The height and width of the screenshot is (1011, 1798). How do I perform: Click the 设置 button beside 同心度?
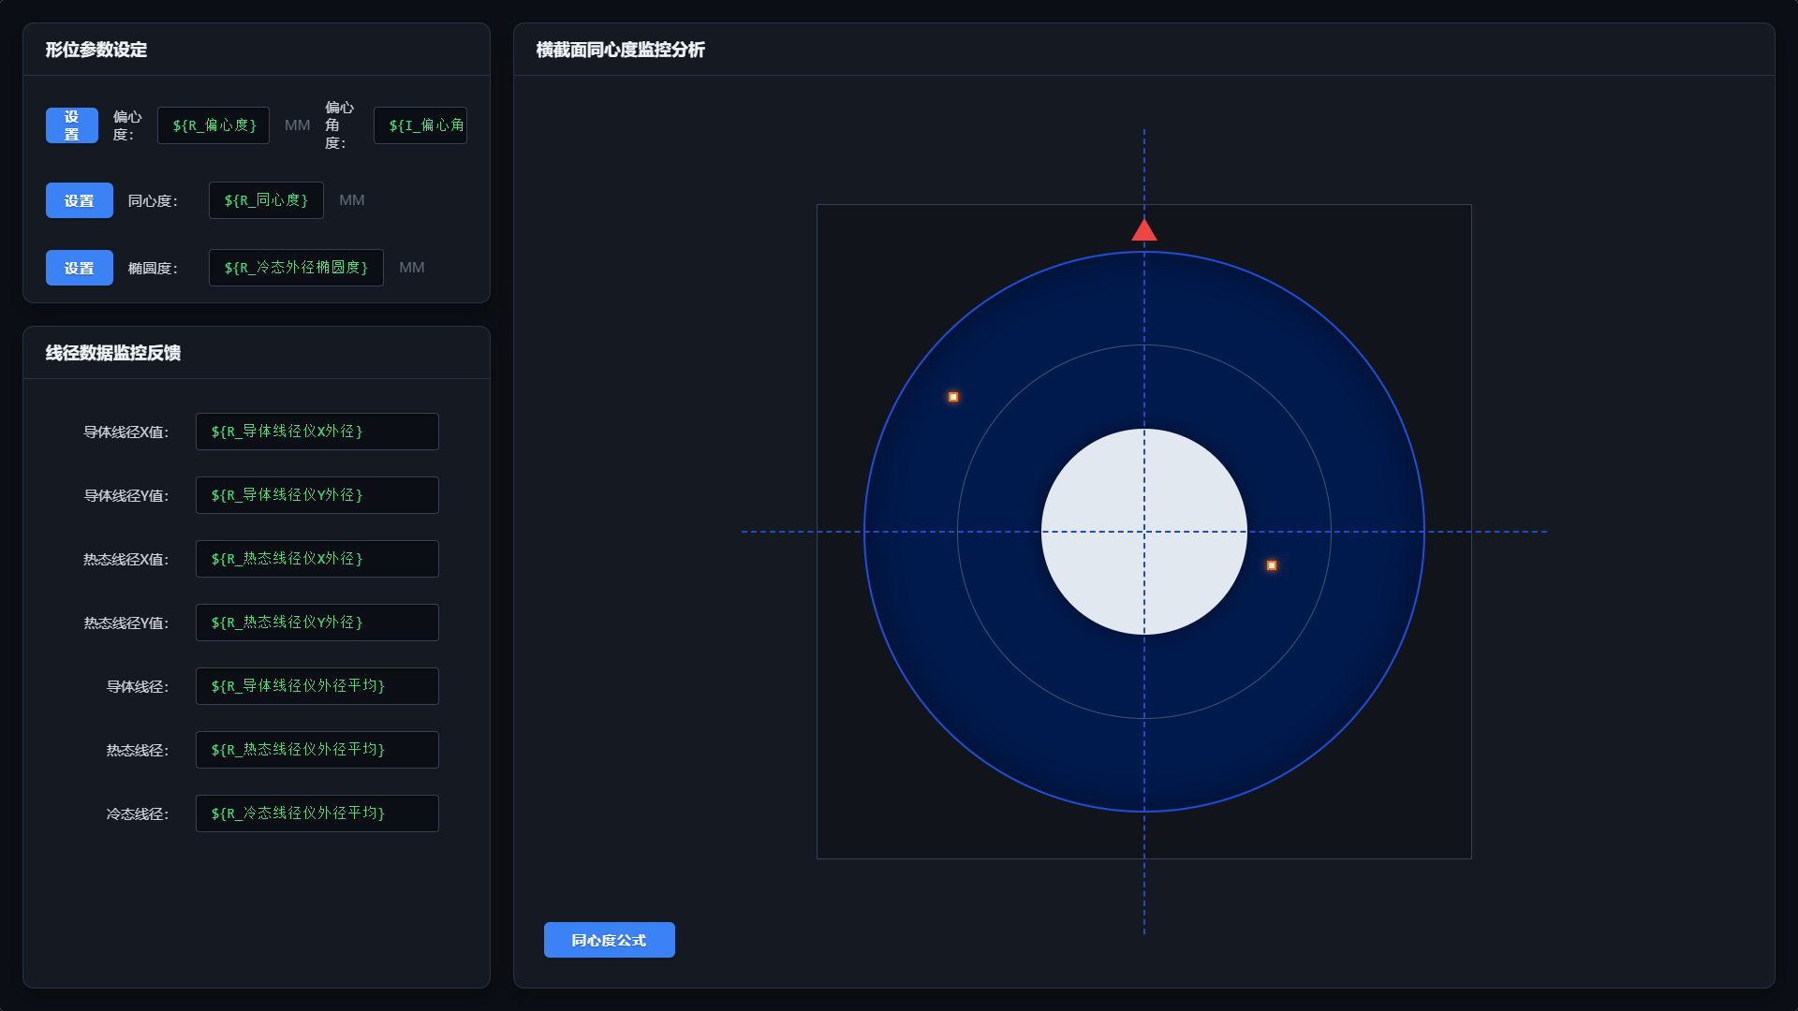tap(80, 200)
